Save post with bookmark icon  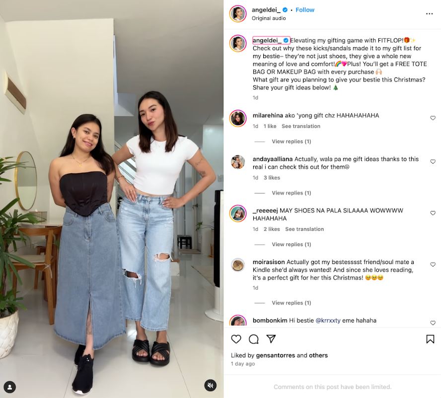pyautogui.click(x=430, y=339)
